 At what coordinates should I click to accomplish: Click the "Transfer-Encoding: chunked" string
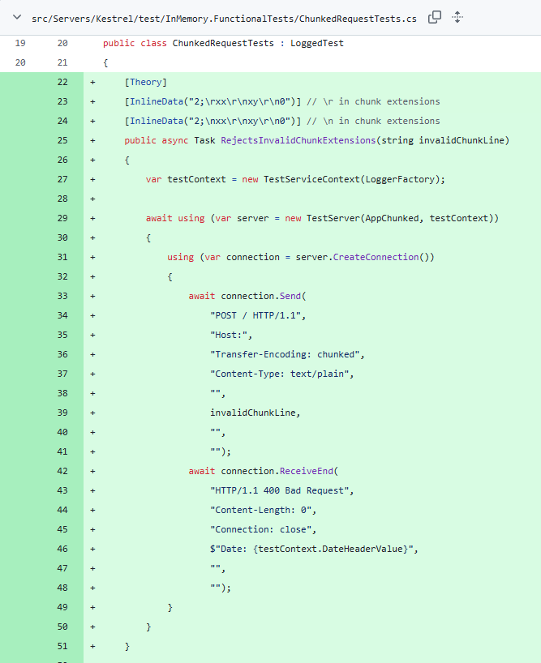(x=288, y=354)
